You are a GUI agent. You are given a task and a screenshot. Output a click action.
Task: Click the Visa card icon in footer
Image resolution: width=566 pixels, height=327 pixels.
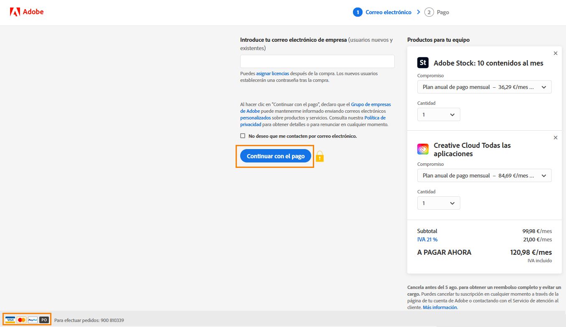[10, 320]
